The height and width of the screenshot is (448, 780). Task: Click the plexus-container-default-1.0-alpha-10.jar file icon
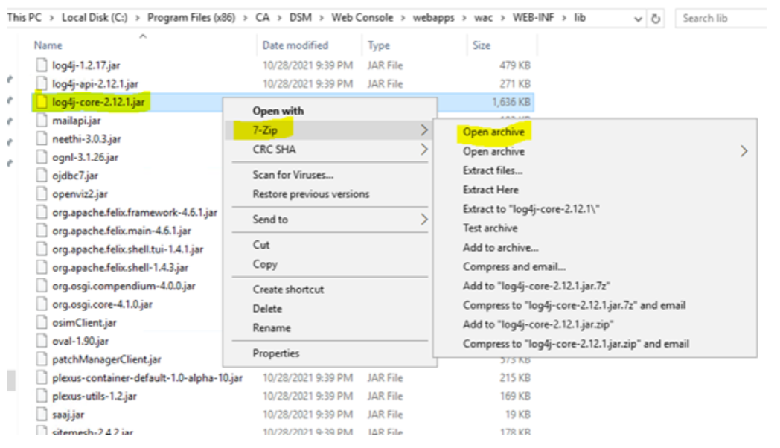[42, 378]
